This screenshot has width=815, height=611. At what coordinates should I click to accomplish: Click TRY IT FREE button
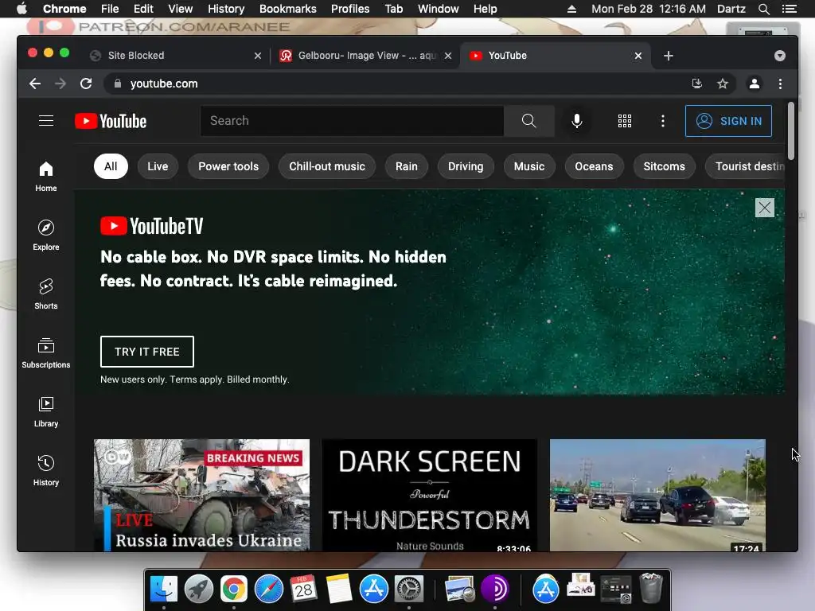tap(147, 352)
